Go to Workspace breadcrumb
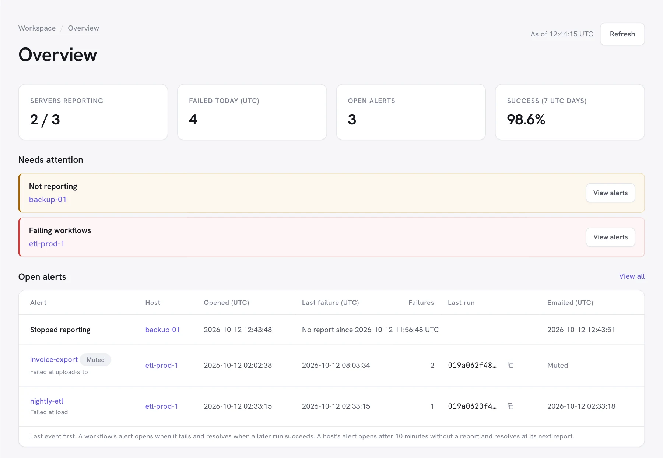The width and height of the screenshot is (663, 458). click(x=37, y=28)
